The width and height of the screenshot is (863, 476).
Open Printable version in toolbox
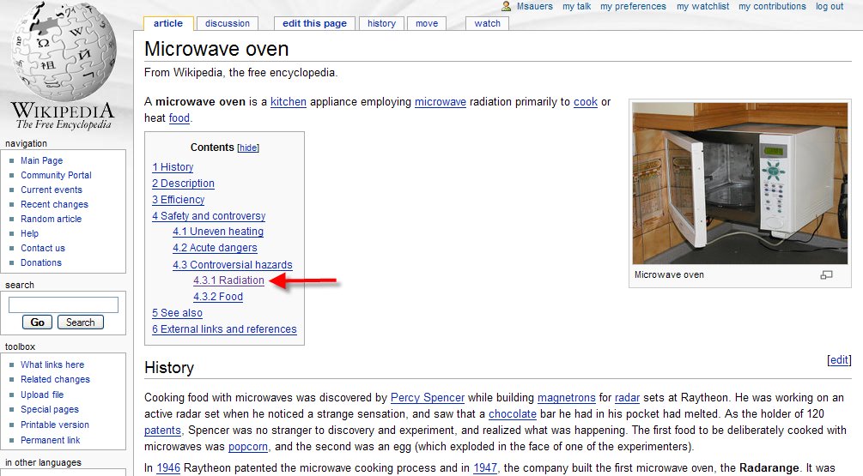point(54,425)
